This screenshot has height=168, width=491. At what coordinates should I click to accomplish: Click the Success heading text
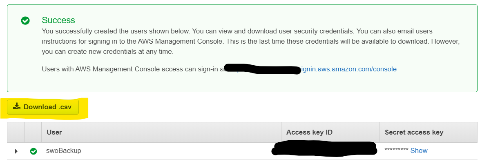coord(58,20)
